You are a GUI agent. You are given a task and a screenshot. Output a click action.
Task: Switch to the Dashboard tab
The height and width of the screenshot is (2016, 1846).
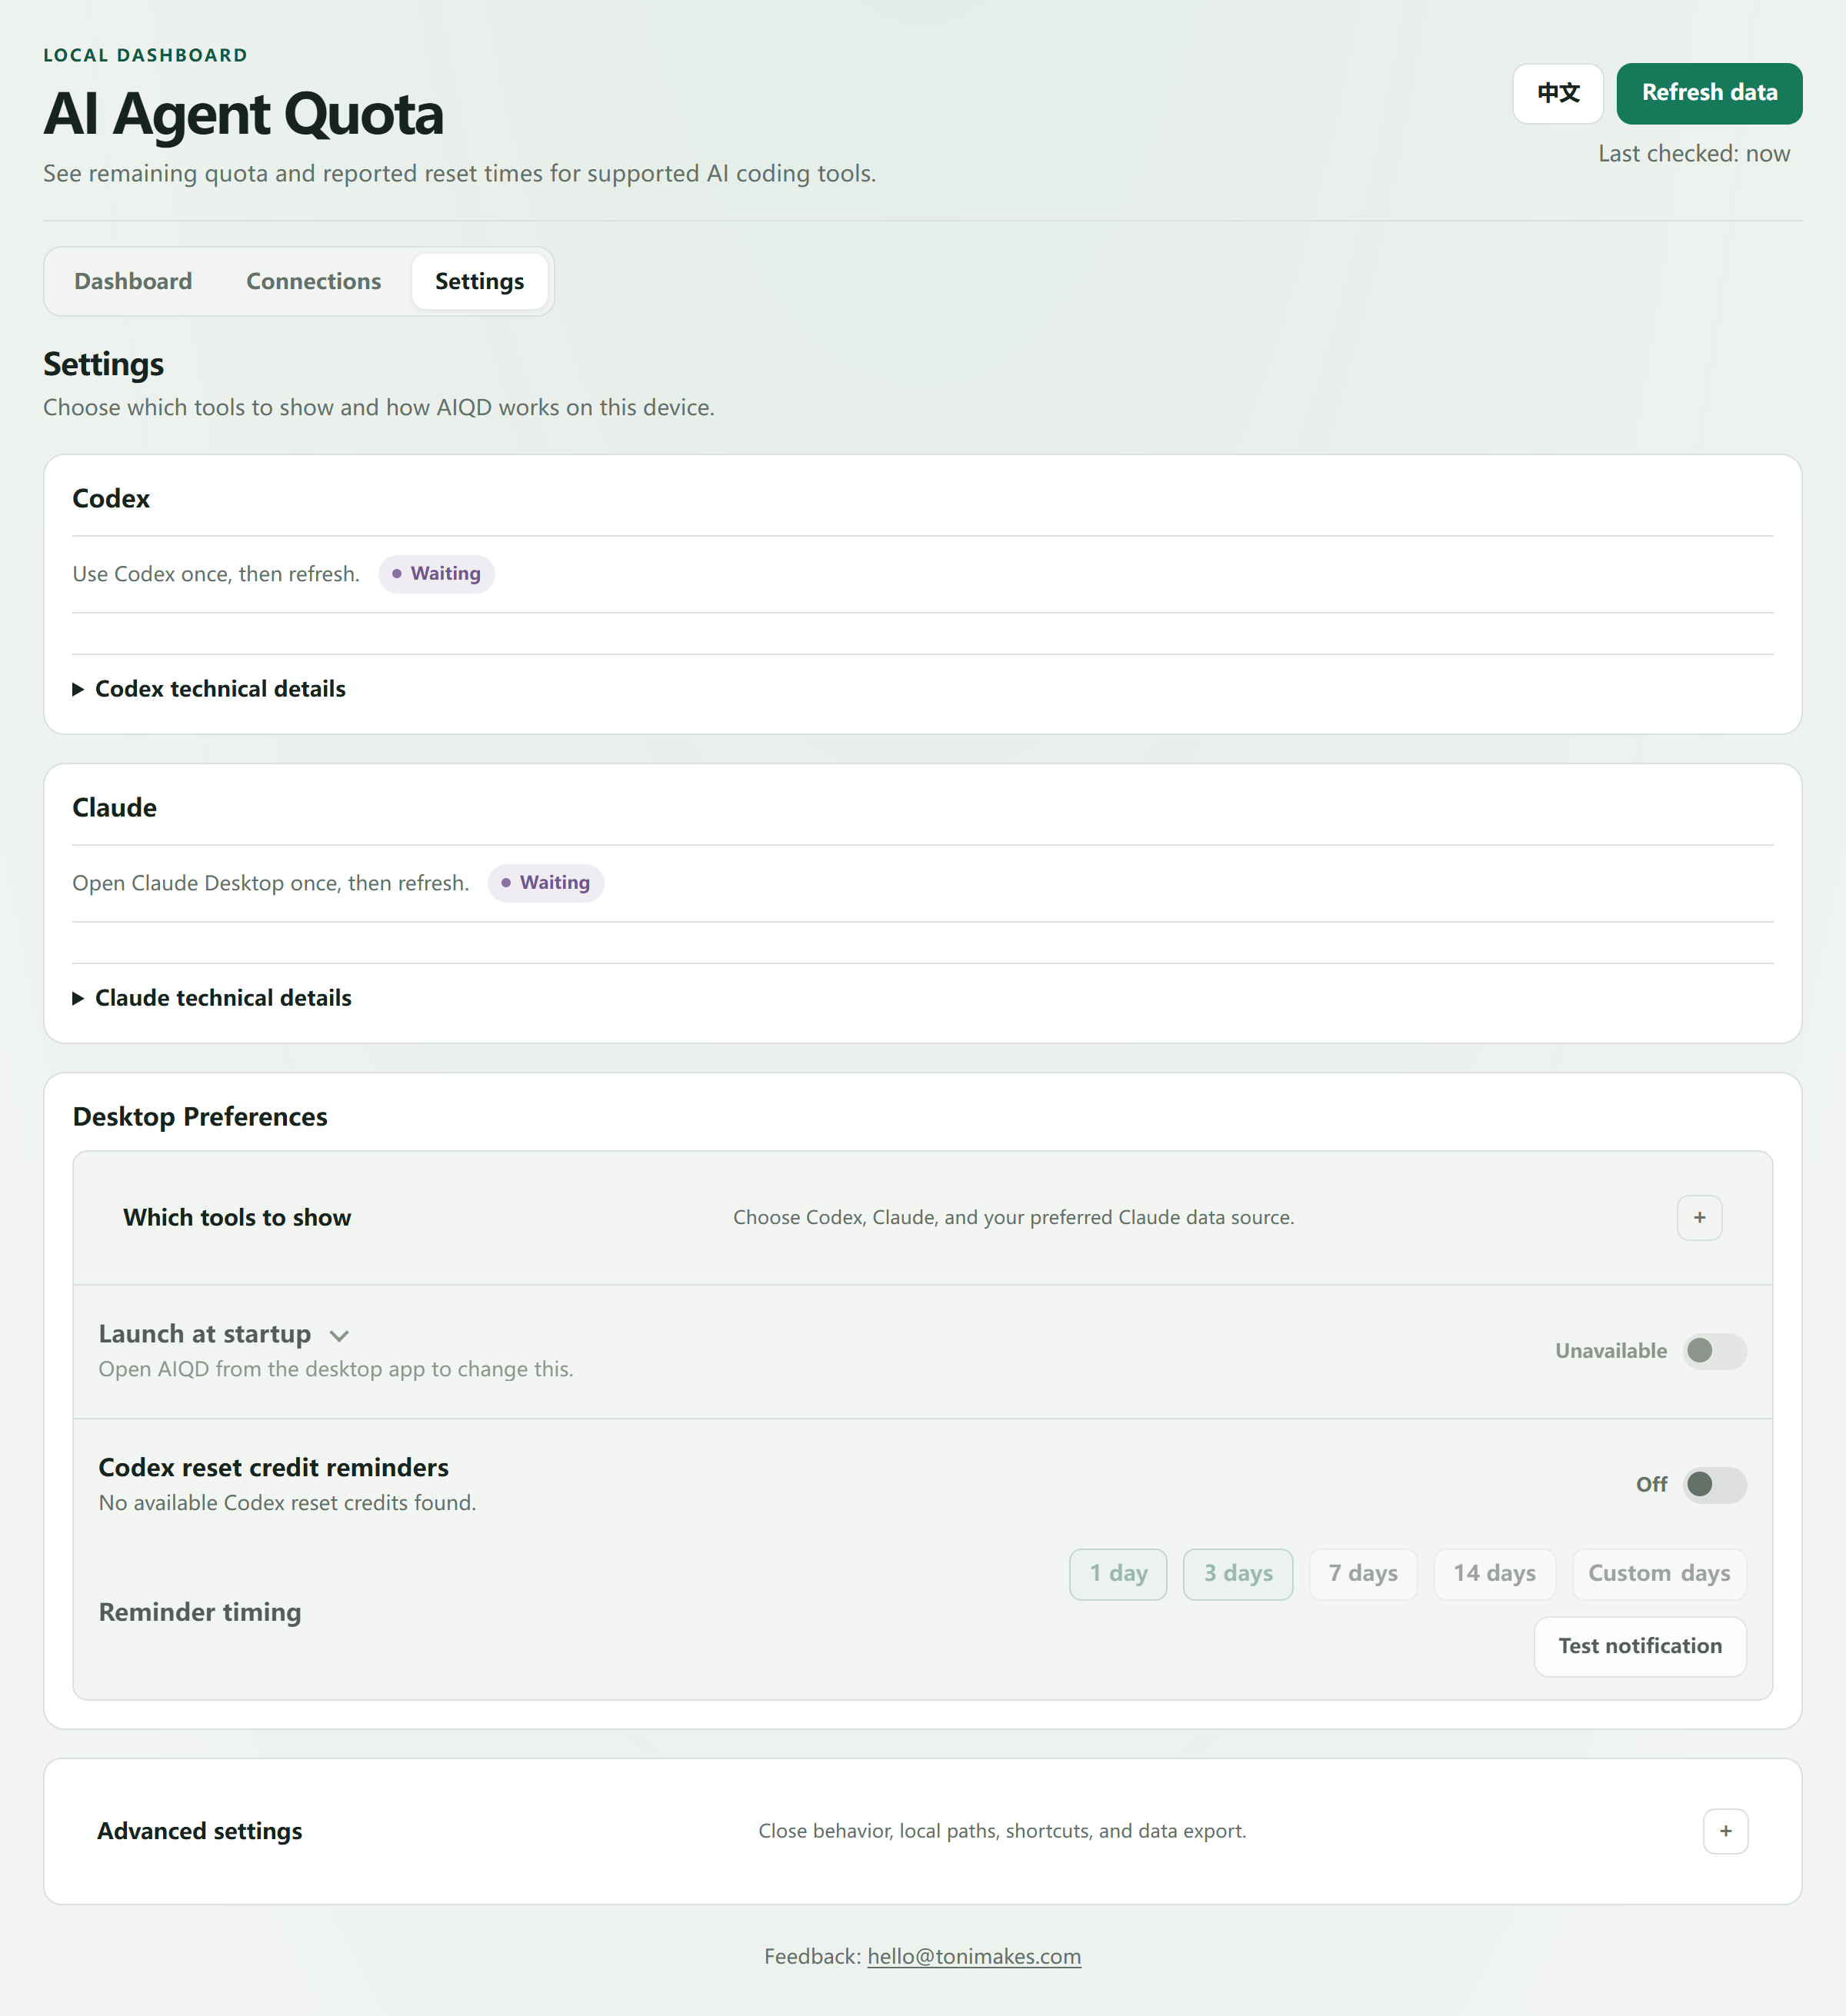click(133, 281)
